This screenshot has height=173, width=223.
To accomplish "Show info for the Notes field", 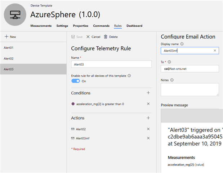I will point(172,80).
